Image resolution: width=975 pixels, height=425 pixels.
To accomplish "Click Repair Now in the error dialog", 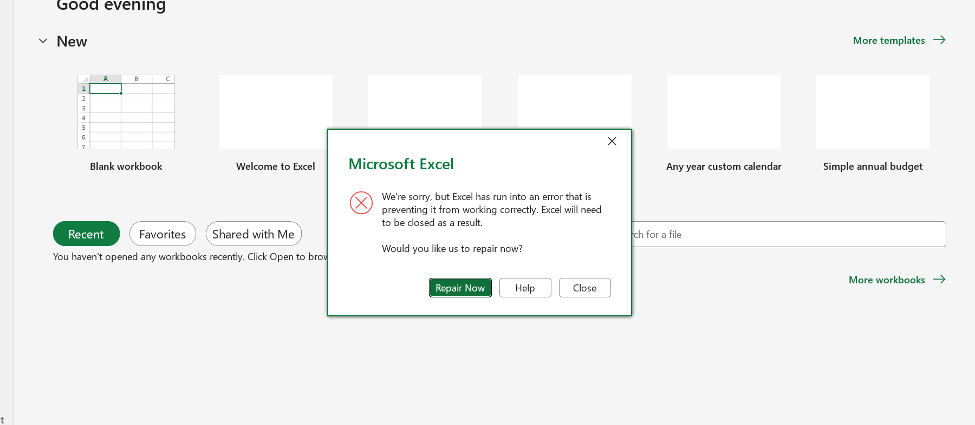I will pyautogui.click(x=460, y=288).
